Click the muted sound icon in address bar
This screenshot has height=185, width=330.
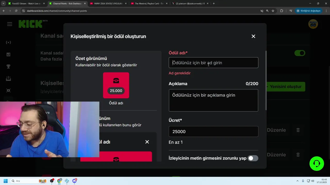262,11
